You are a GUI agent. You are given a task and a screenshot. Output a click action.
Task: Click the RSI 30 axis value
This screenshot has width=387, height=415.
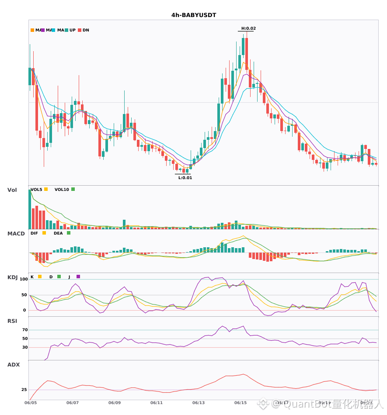point(25,347)
